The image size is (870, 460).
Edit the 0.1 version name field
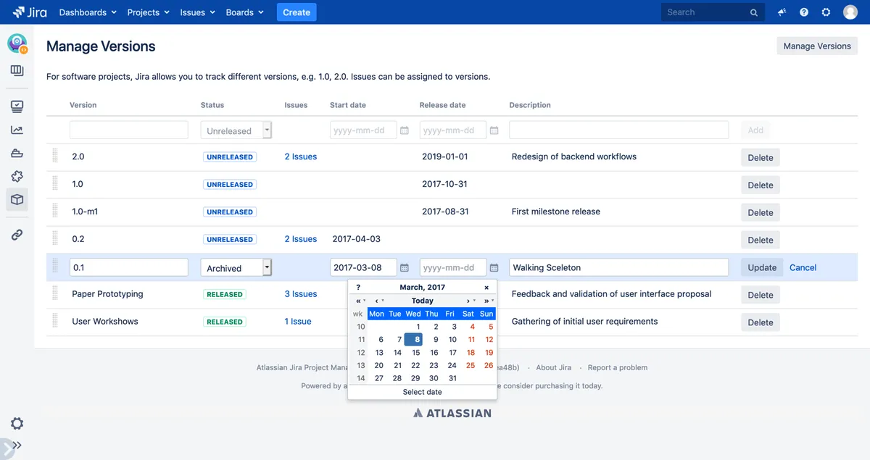[129, 267]
